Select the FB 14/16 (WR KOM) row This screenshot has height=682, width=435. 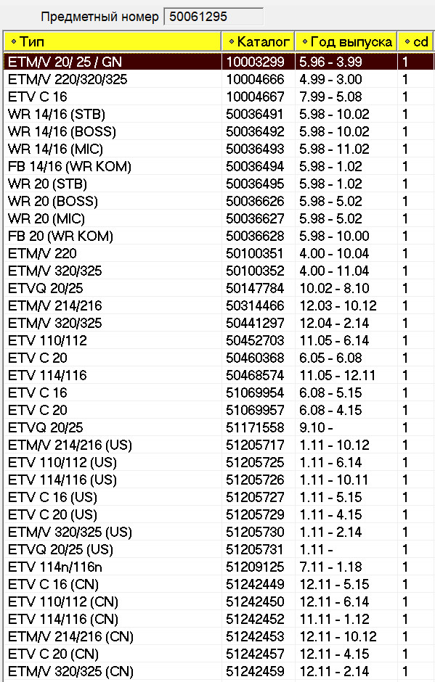[x=219, y=166]
